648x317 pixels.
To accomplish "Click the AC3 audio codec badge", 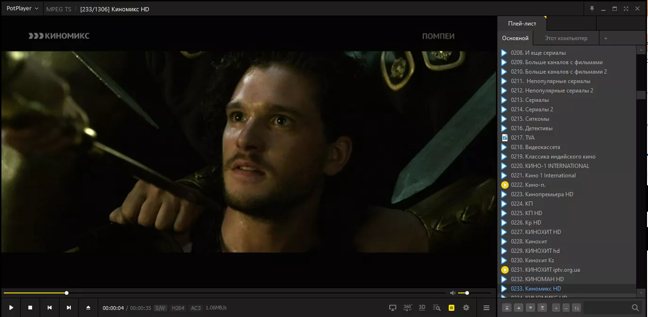I will 196,308.
